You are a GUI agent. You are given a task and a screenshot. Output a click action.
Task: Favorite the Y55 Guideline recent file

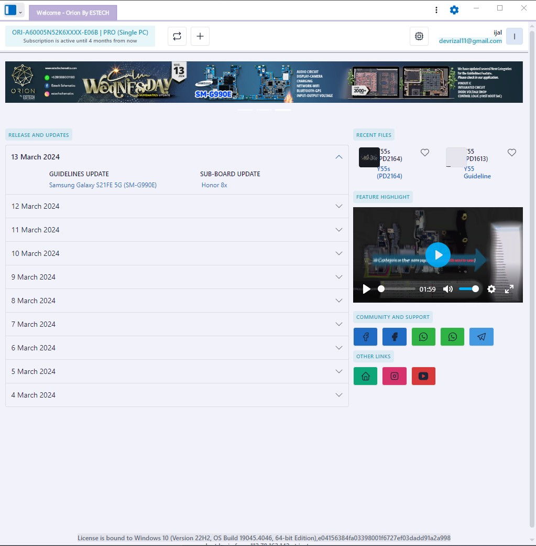(x=512, y=153)
